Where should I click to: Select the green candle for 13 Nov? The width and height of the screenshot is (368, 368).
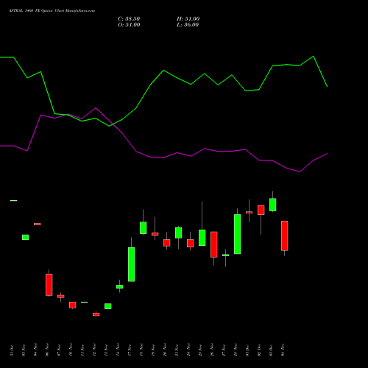point(108,306)
